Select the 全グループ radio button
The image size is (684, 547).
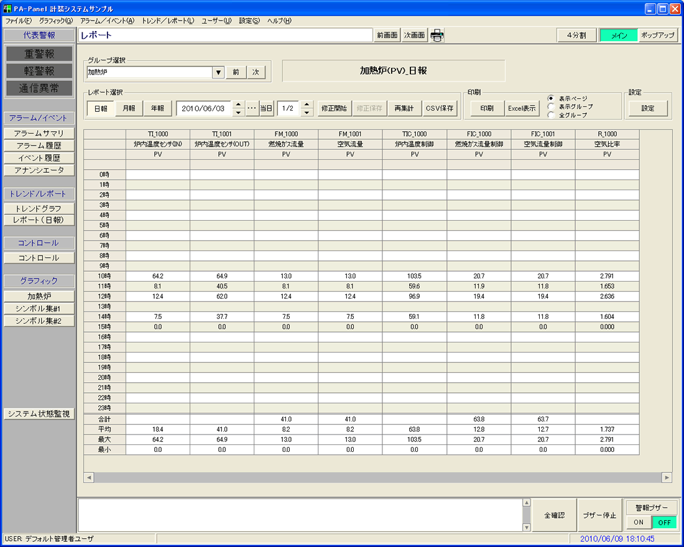(551, 115)
